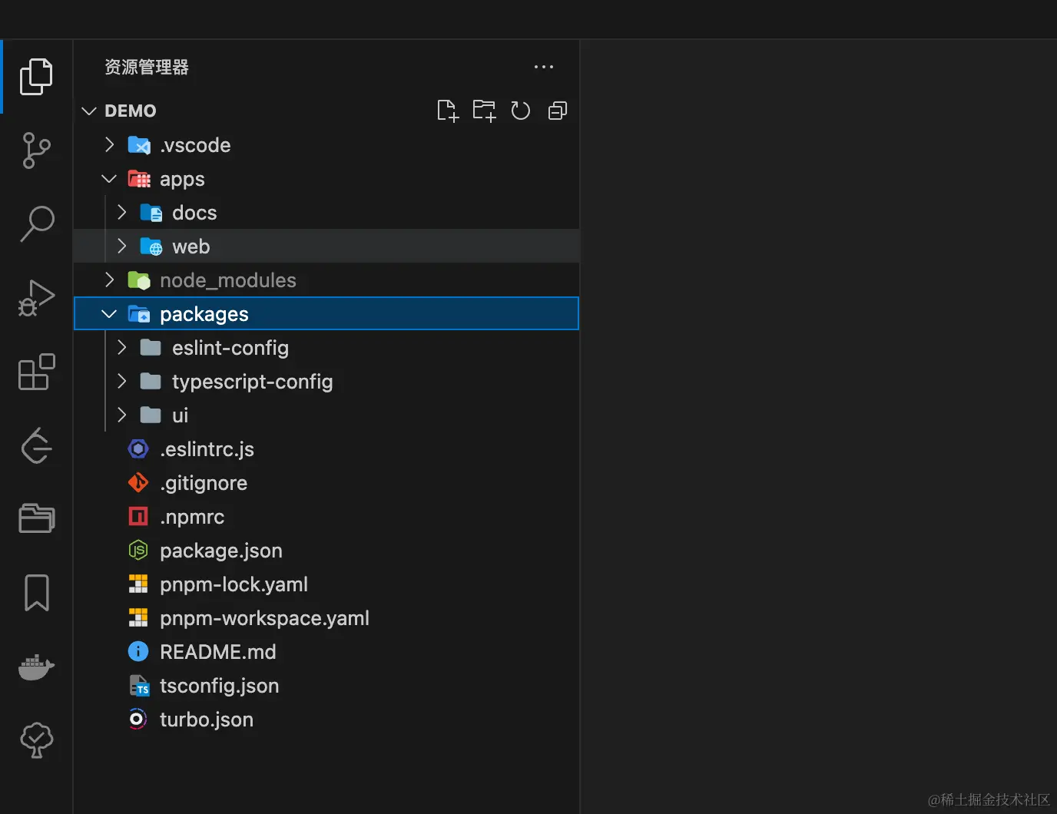Image resolution: width=1057 pixels, height=814 pixels.
Task: Click the packages folder icon
Action: (139, 313)
